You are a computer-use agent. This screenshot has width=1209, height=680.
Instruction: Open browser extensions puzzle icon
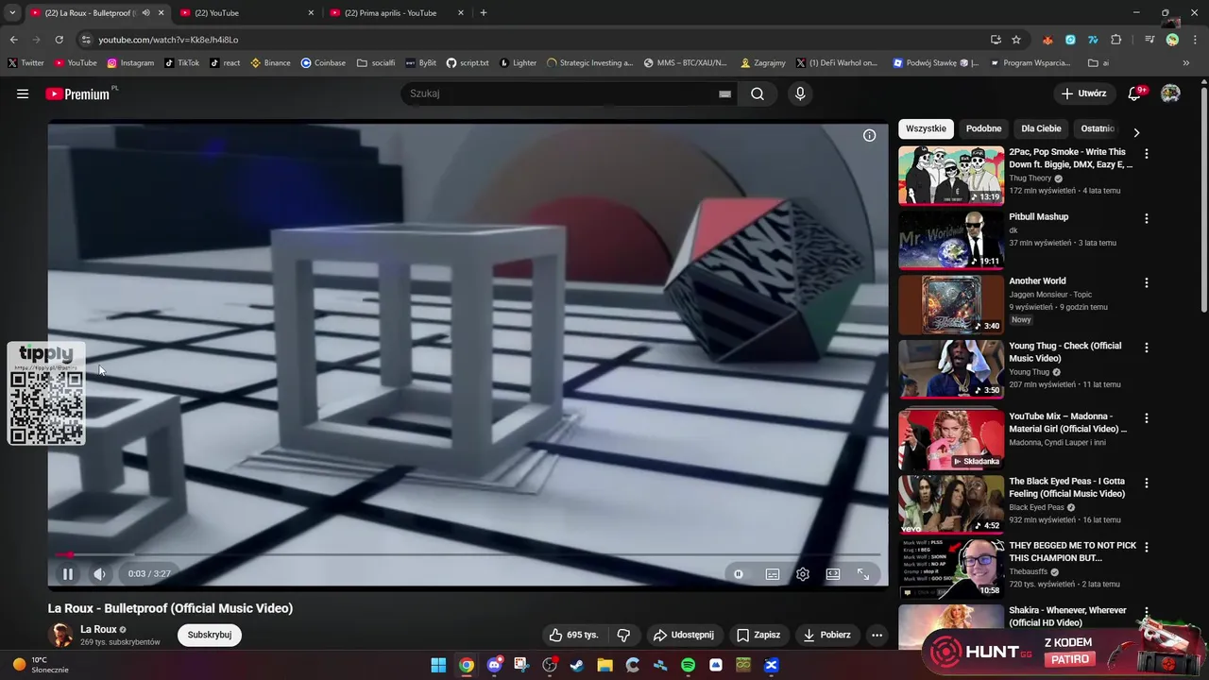[1116, 40]
